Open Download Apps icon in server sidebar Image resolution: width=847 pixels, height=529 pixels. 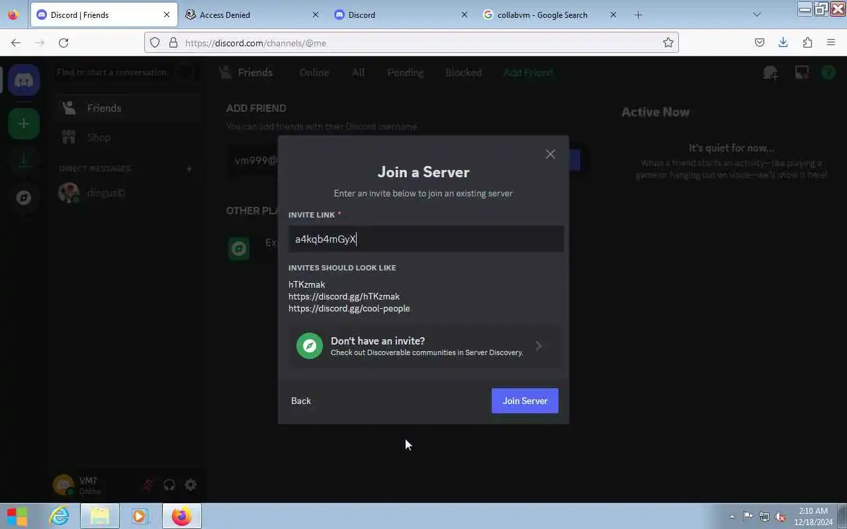point(24,160)
